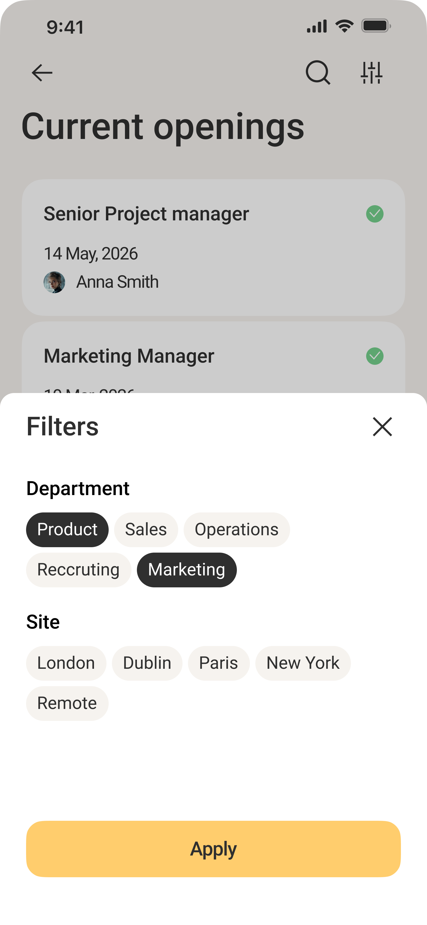Select the New York site chip
The image size is (427, 925).
tap(303, 663)
